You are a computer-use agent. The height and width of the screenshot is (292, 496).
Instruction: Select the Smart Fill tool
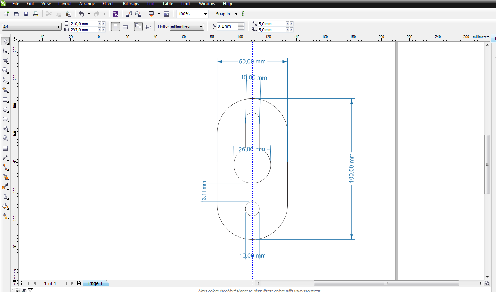click(x=5, y=90)
